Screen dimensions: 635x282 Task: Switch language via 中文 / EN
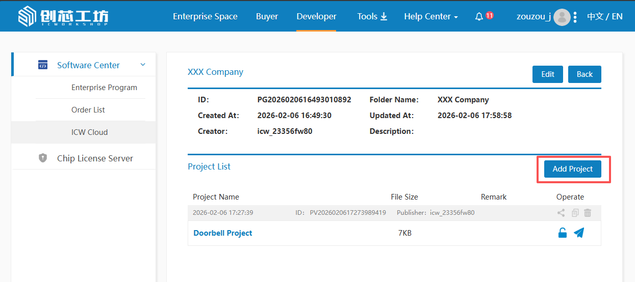pos(604,16)
